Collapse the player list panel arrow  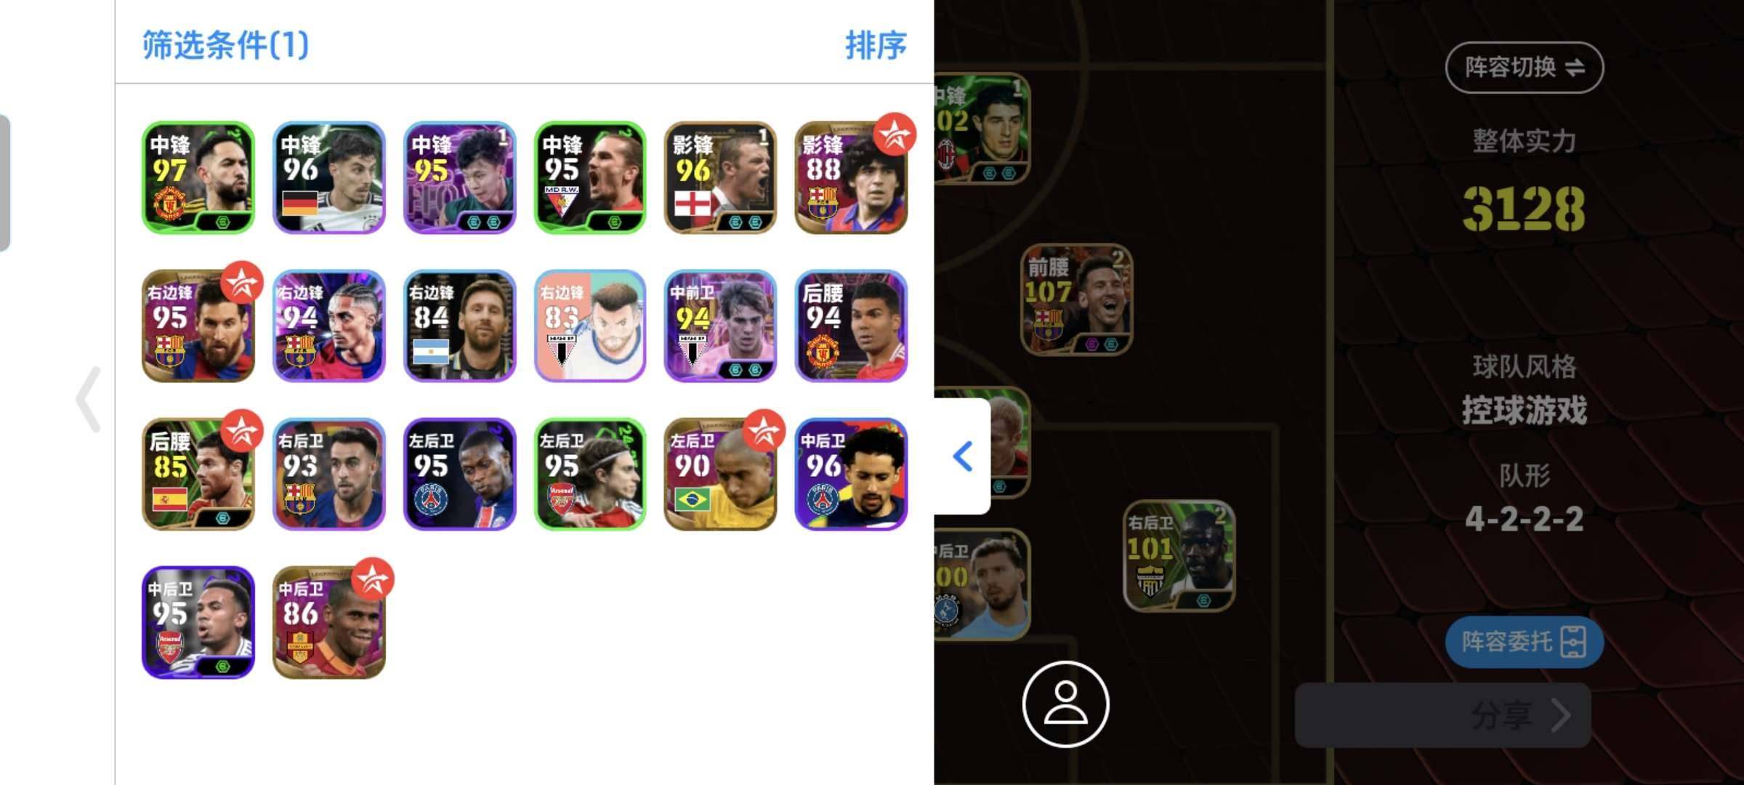tap(963, 456)
